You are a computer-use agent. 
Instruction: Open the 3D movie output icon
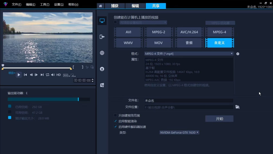coord(102,85)
